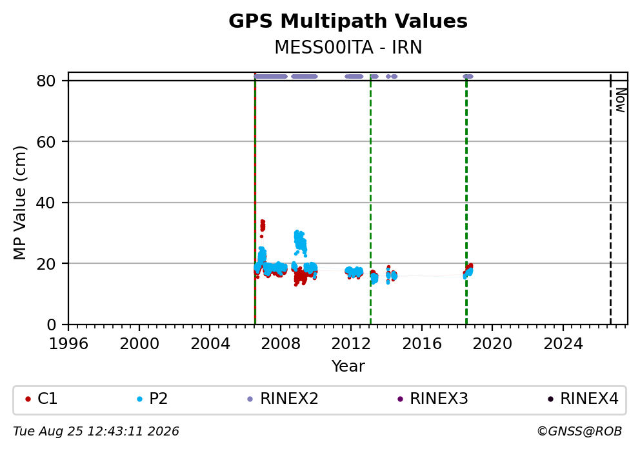Click the RINEX2 legend dot
Viewport: 640px width, 451px height.
pyautogui.click(x=250, y=399)
